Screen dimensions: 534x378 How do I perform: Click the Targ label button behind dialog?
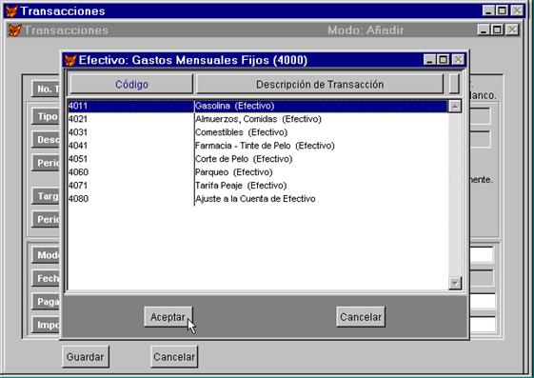[46, 196]
